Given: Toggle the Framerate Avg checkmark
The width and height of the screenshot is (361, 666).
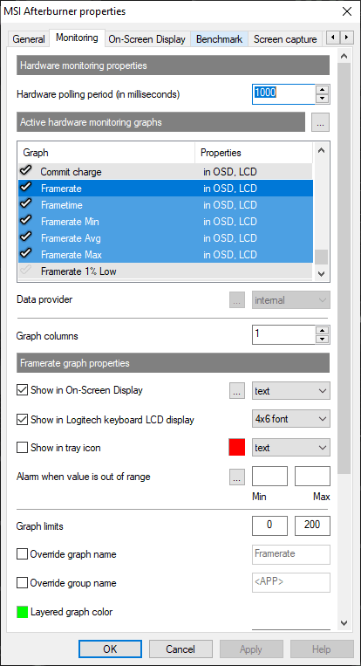Looking at the screenshot, I should (26, 237).
